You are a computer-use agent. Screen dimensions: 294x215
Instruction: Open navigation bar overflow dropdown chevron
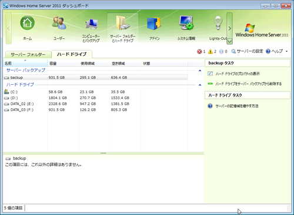pyautogui.click(x=229, y=41)
